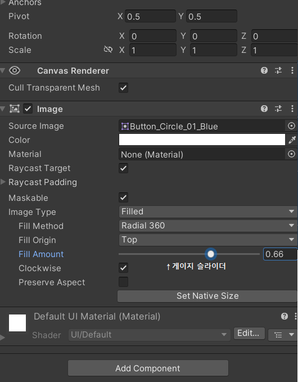Open Image component three-dot options menu
The height and width of the screenshot is (382, 298).
point(292,109)
